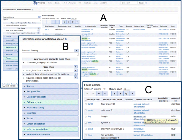Check the canA row checkbox in panel A
The image size is (182, 140).
tap(44, 34)
